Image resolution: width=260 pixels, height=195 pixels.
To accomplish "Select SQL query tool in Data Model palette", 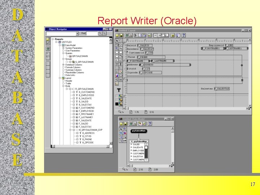I will [x=121, y=133].
